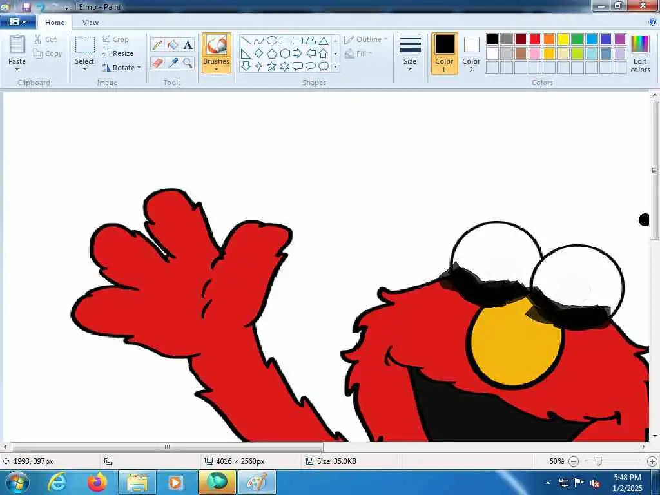
Task: Pick the orange color swatch
Action: [x=549, y=39]
